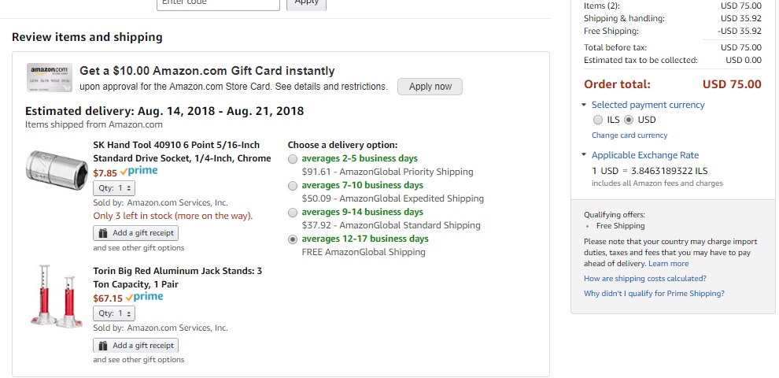Click the gift icon for the SK socket
This screenshot has width=779, height=378.
(103, 233)
